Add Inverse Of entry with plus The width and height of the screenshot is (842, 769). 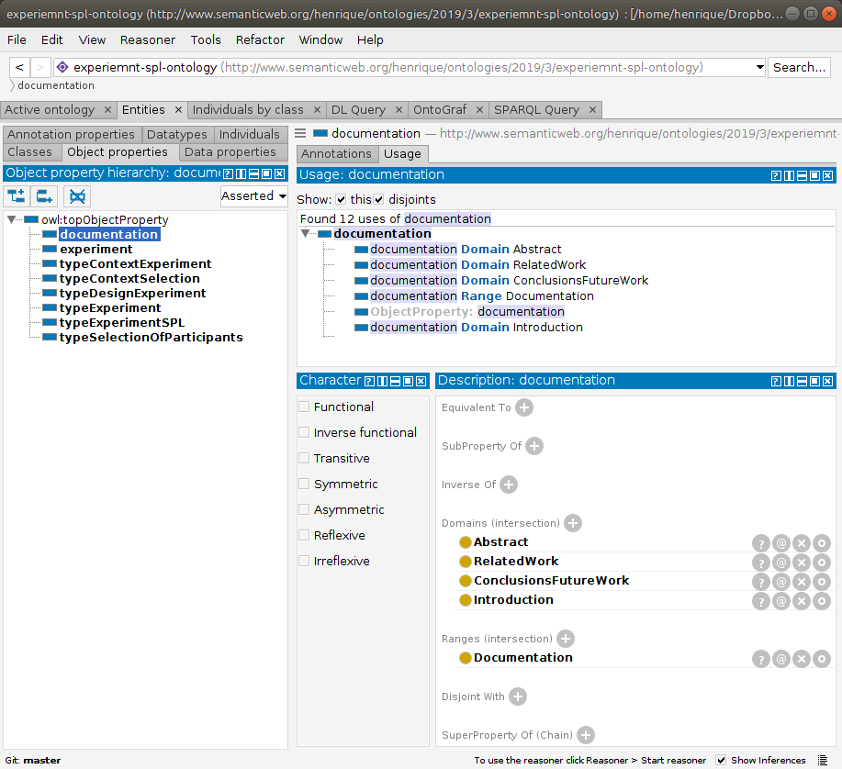(509, 485)
